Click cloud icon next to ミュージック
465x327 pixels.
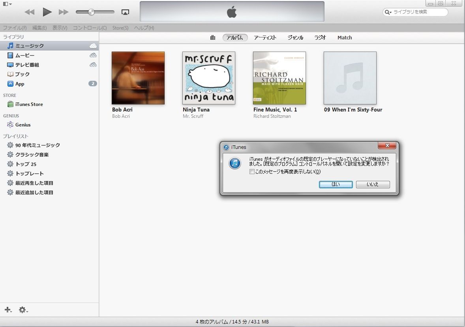click(x=93, y=46)
